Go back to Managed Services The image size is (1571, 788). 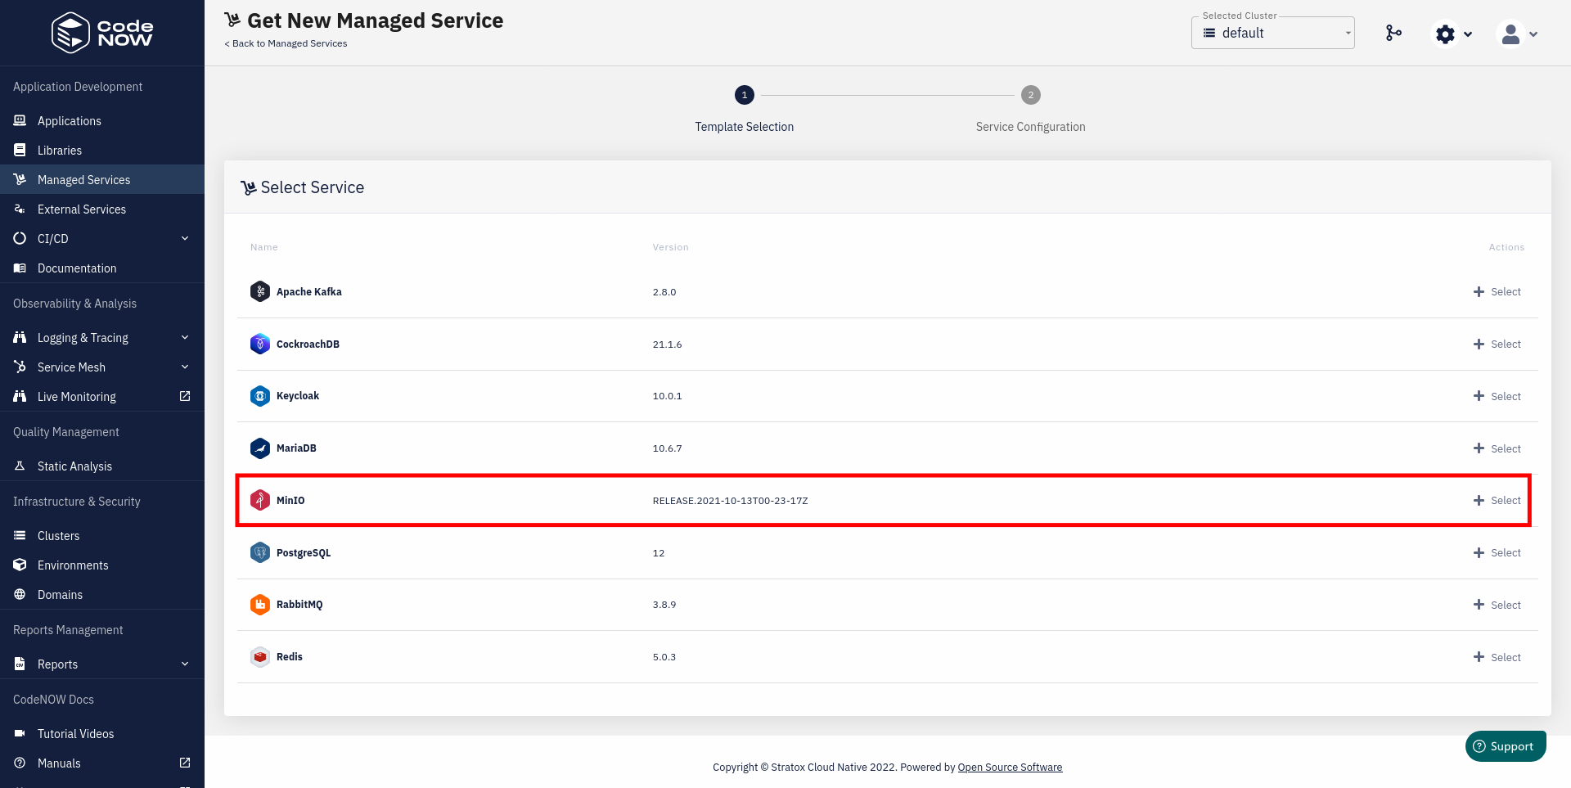point(286,43)
